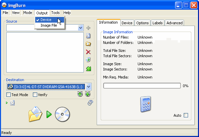This screenshot has width=199, height=137.
Task: Switch to the Labels tab
Action: 157,23
